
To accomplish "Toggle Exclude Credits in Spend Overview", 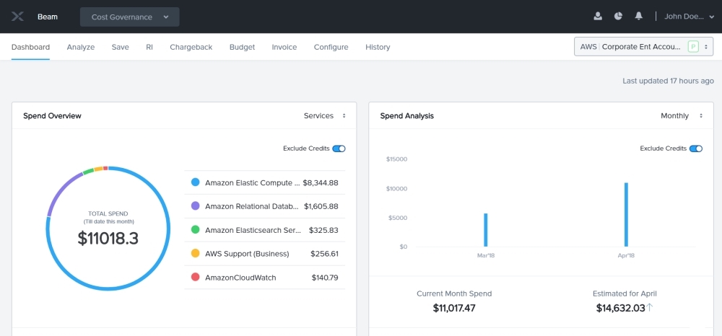I will tap(339, 149).
